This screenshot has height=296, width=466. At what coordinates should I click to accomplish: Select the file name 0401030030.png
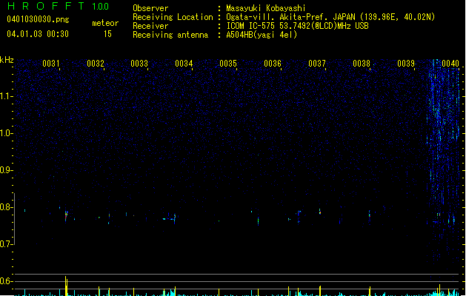coord(38,19)
